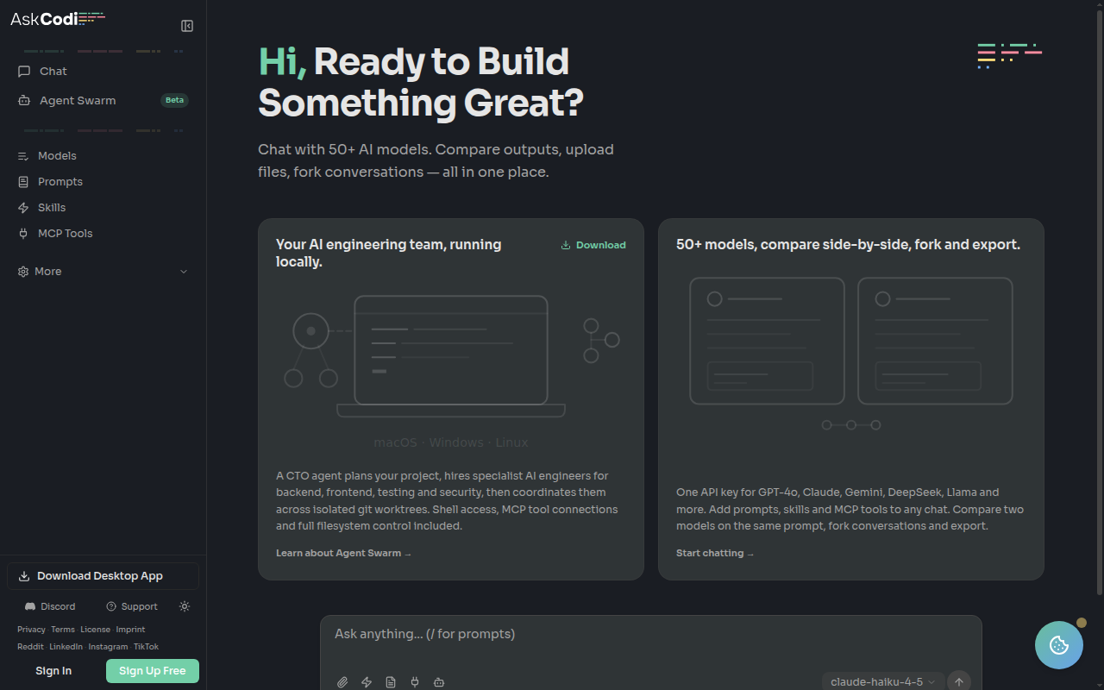Viewport: 1104px width, 690px height.
Task: Attach a file with the paperclip icon
Action: 342,682
